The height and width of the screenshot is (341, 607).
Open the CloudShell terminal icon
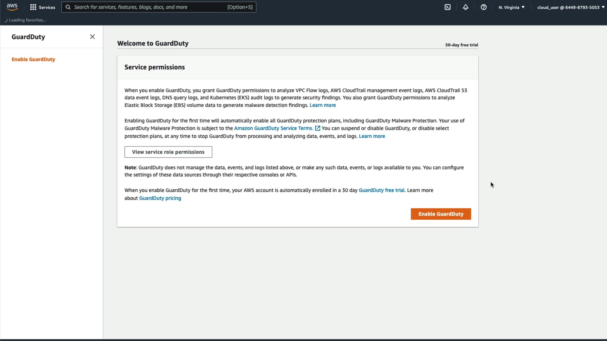tap(448, 7)
